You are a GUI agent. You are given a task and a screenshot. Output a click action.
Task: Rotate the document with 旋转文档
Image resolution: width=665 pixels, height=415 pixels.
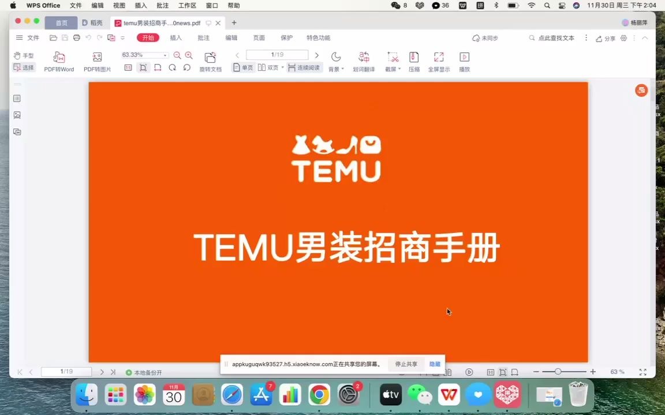(x=210, y=62)
